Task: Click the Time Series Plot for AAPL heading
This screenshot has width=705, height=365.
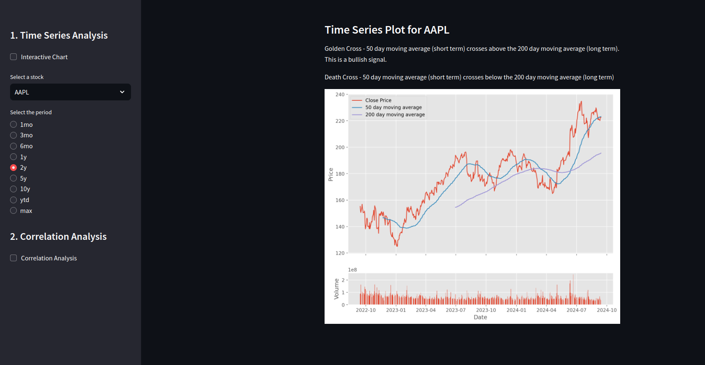Action: pyautogui.click(x=387, y=30)
